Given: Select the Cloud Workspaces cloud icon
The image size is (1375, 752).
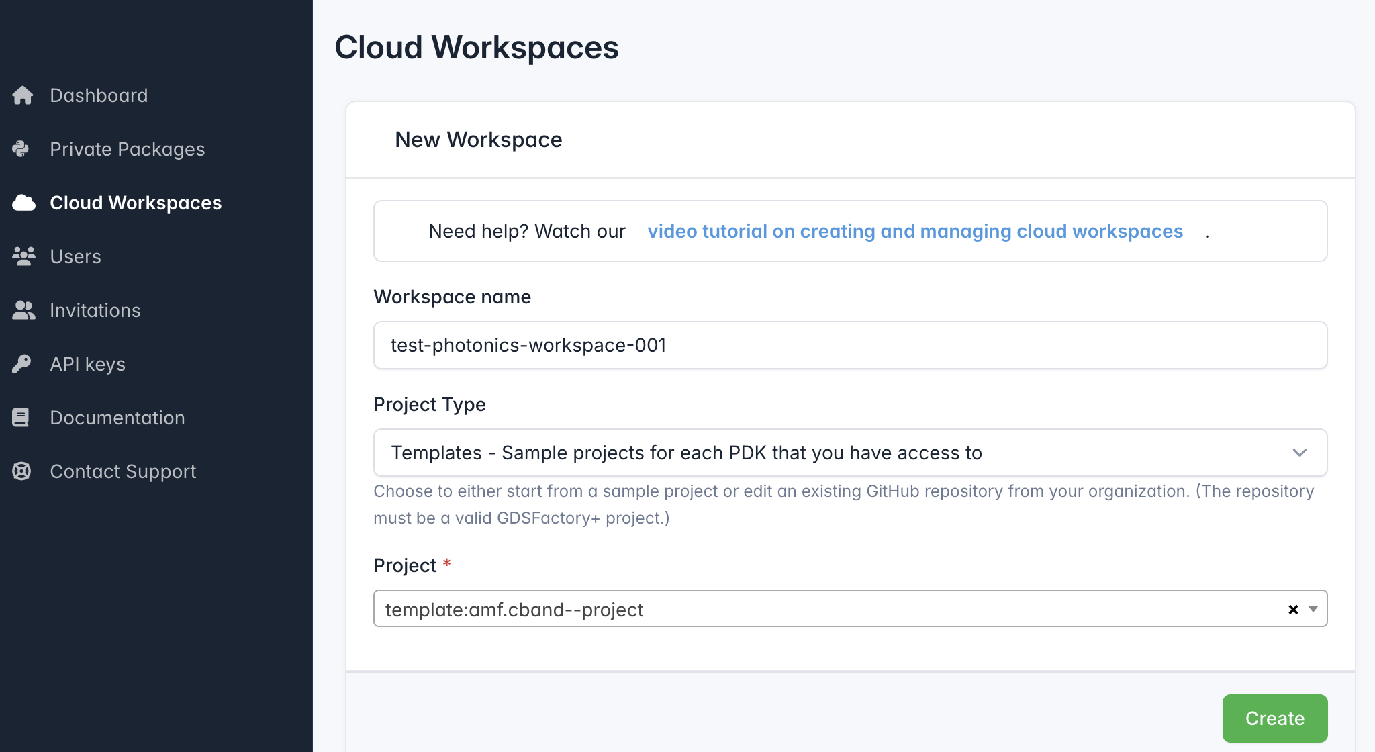Looking at the screenshot, I should [x=23, y=203].
